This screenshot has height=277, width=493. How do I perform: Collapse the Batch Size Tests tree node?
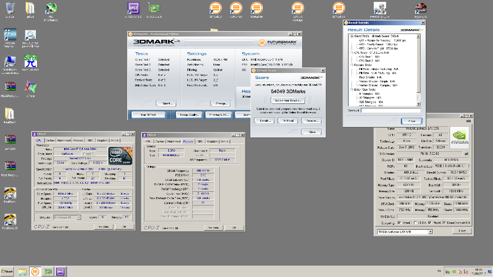pyautogui.click(x=352, y=89)
